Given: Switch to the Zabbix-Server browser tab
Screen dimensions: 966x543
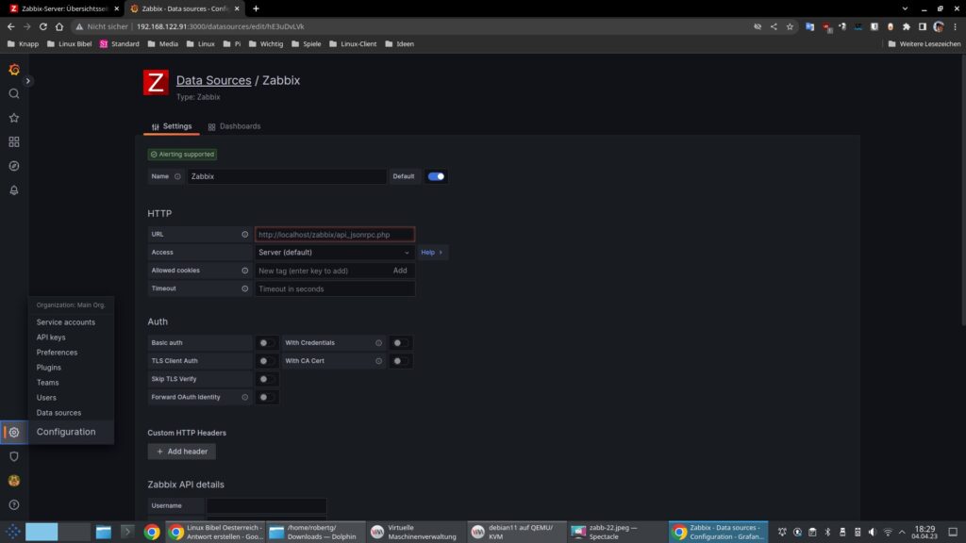Looking at the screenshot, I should 64,8.
